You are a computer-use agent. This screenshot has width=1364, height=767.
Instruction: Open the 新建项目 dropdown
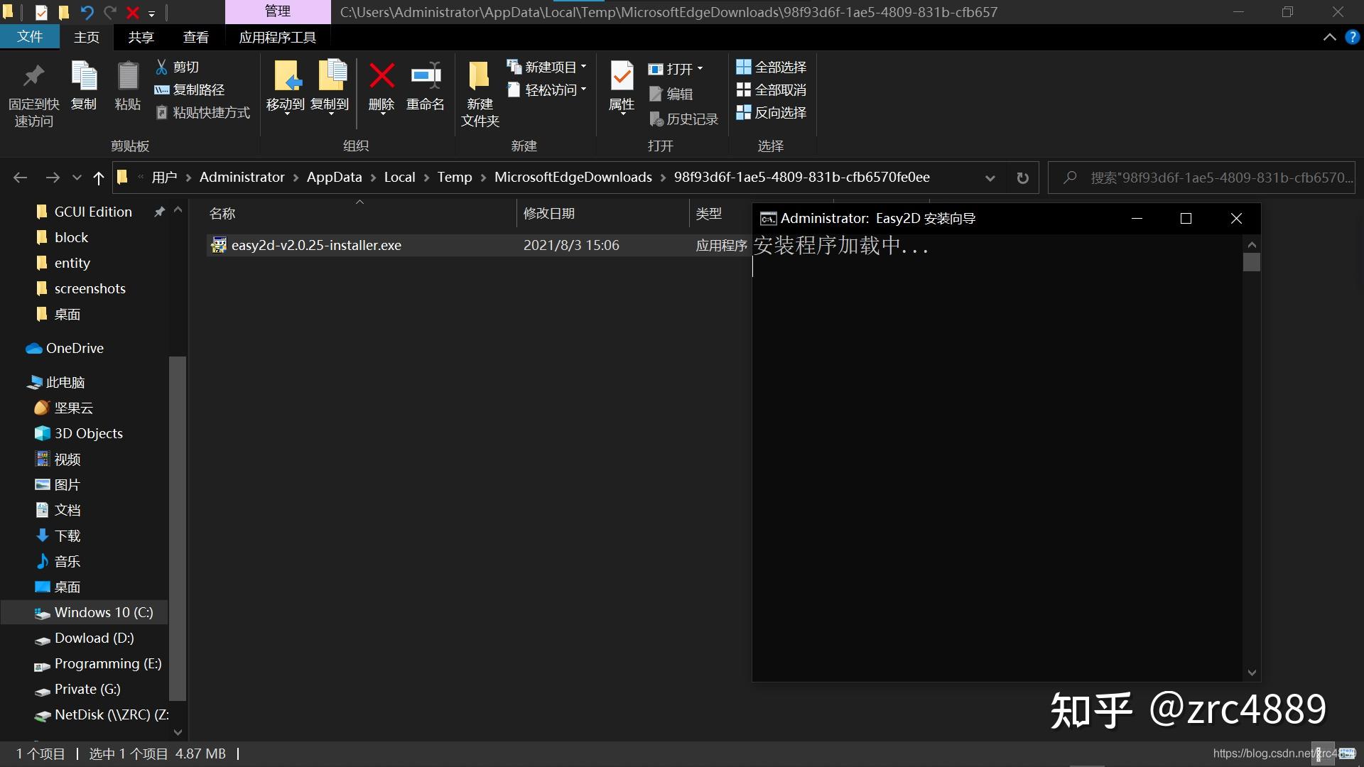tap(584, 66)
